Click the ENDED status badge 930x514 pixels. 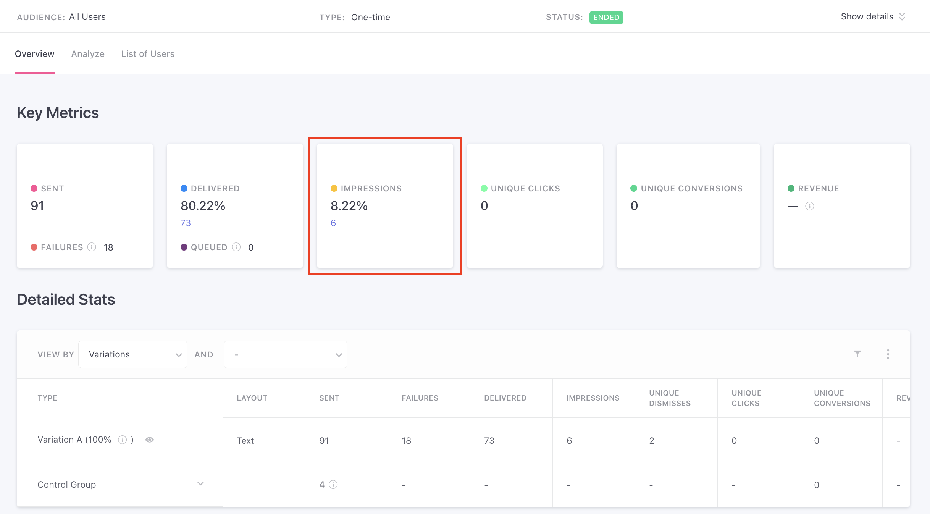(x=606, y=17)
